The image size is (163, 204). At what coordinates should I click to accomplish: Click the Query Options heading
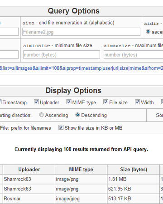tap(74, 11)
